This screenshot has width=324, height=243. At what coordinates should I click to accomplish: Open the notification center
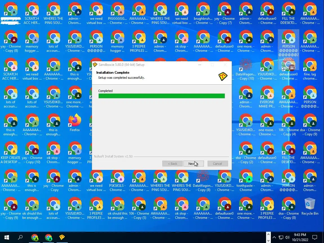[x=315, y=237]
